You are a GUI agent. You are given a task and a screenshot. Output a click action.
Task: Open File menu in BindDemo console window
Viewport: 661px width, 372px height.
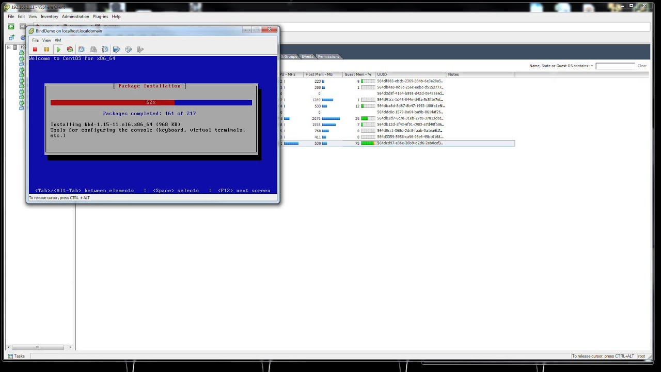click(x=35, y=40)
